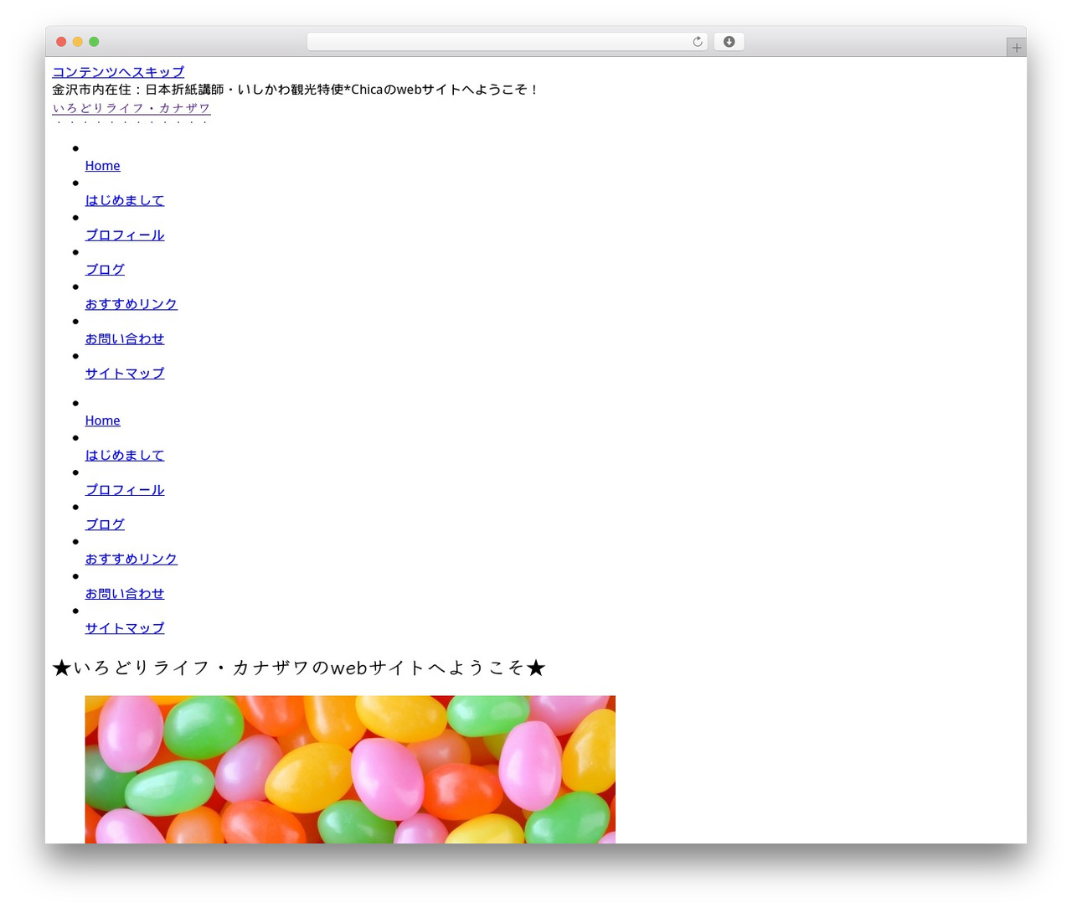The height and width of the screenshot is (908, 1072).
Task: Open はじめまして in the lower menu list
Action: point(125,455)
